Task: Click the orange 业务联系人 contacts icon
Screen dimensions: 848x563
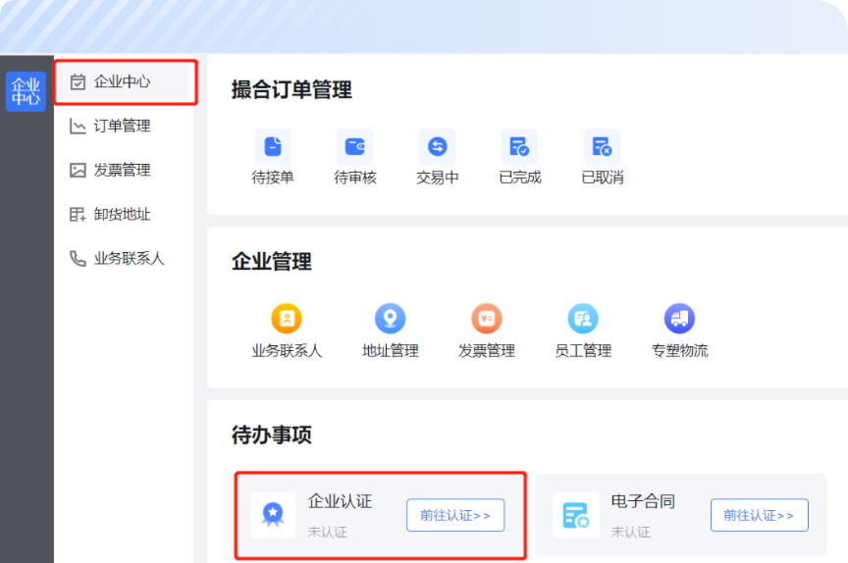Action: point(287,318)
